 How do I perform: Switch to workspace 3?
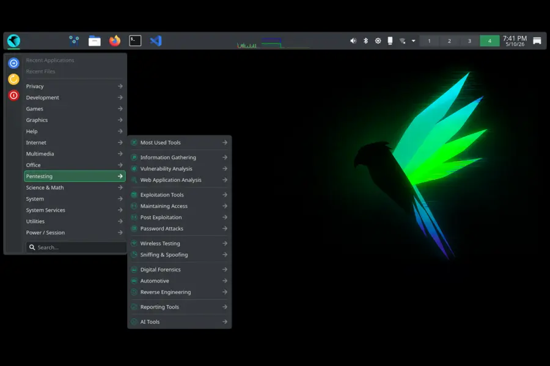point(469,41)
